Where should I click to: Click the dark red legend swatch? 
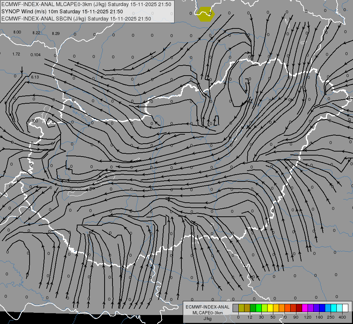299,308
